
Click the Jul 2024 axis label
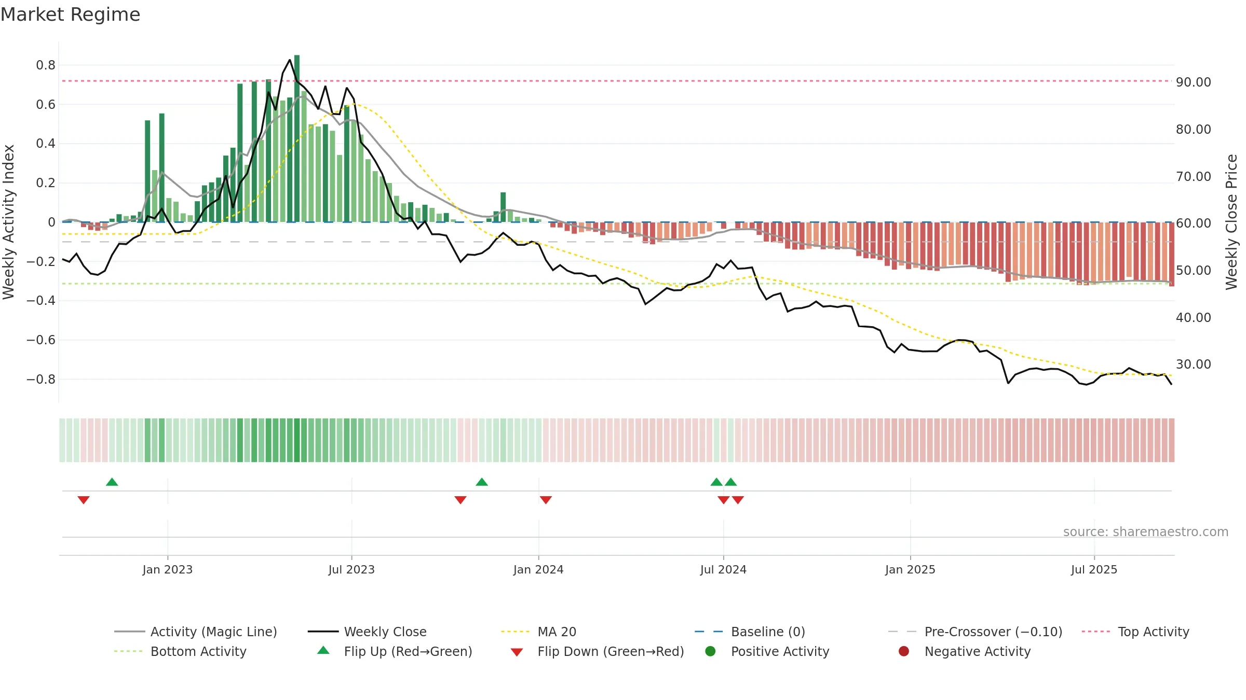[x=723, y=569]
